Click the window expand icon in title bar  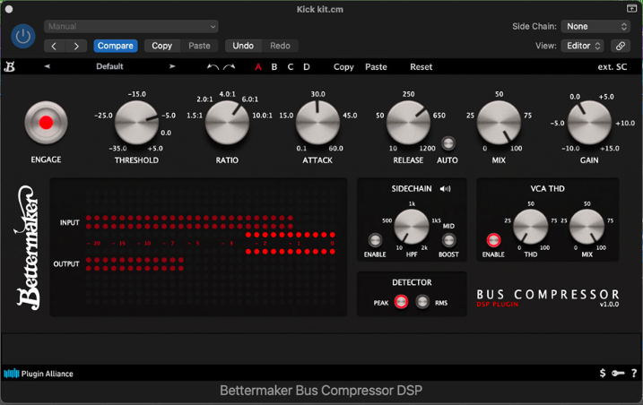coord(631,8)
